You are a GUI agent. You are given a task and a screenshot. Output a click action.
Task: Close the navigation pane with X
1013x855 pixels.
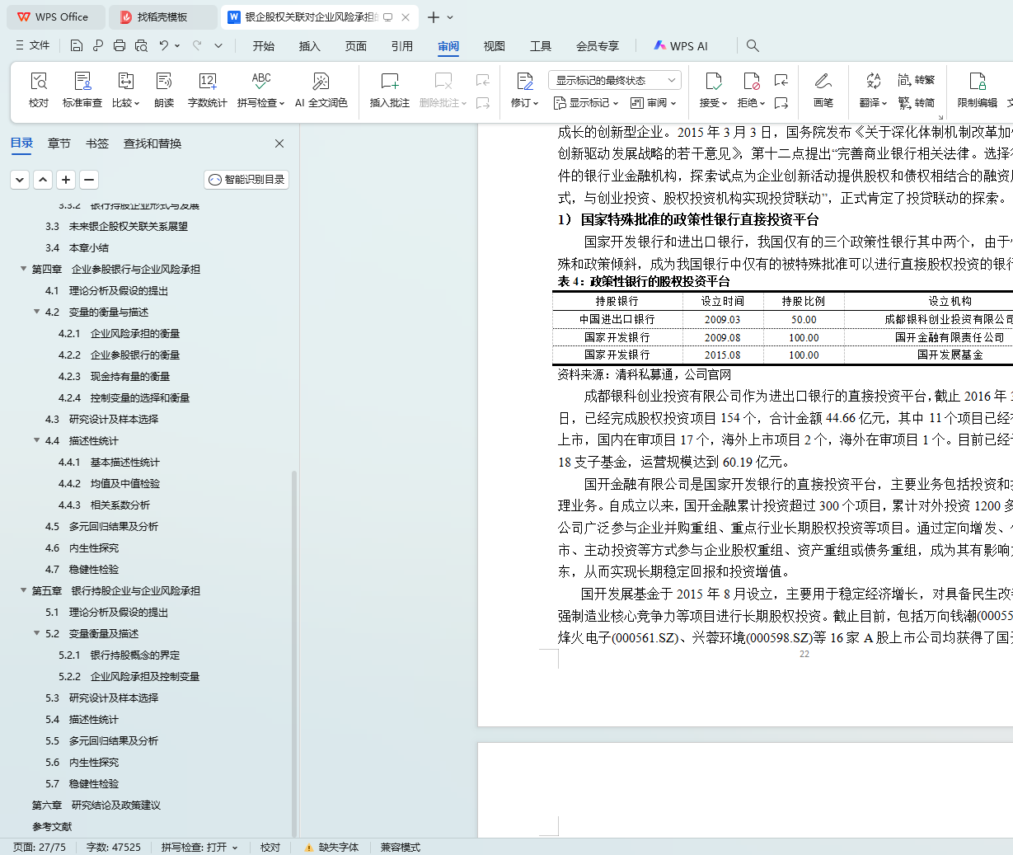[x=279, y=143]
